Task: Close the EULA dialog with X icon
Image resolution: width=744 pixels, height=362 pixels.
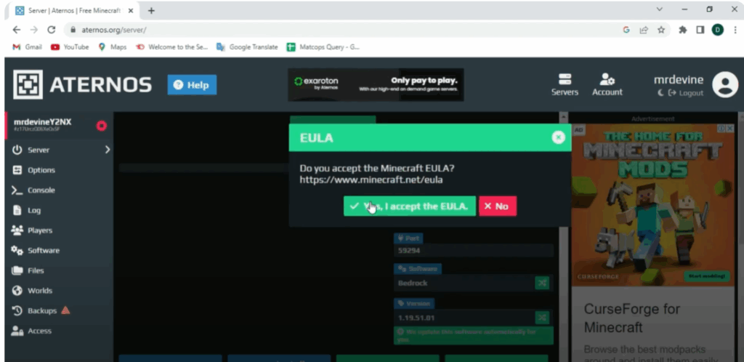Action: [557, 137]
